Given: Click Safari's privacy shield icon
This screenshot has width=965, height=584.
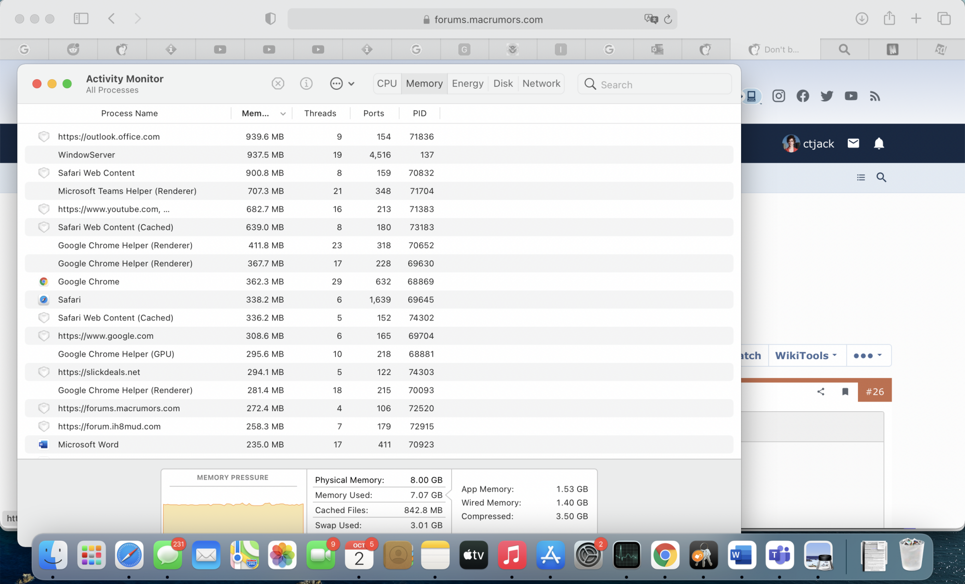Looking at the screenshot, I should pos(270,19).
